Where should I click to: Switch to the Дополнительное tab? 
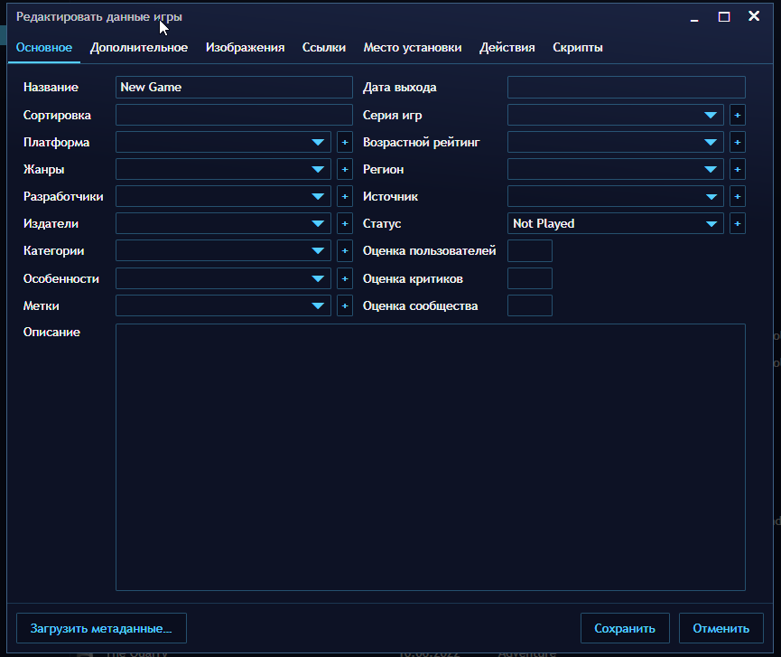[x=139, y=48]
